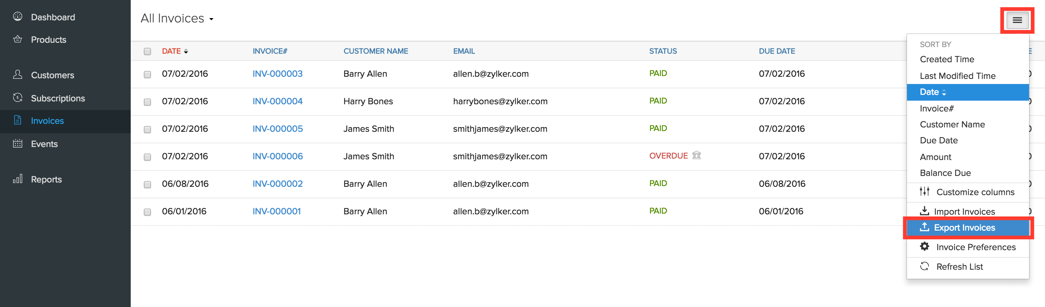Select Refresh List in the menu
This screenshot has height=307, width=1045.
tap(959, 266)
